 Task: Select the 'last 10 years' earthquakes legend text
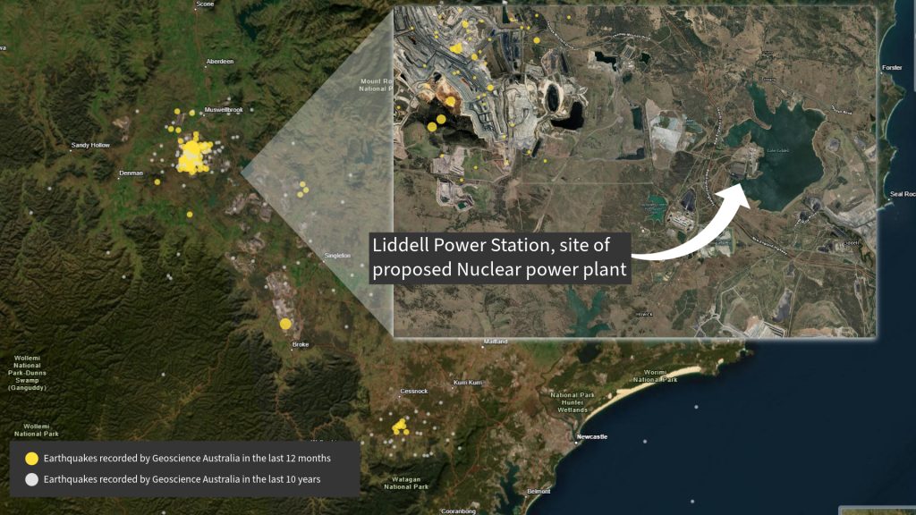(x=182, y=479)
